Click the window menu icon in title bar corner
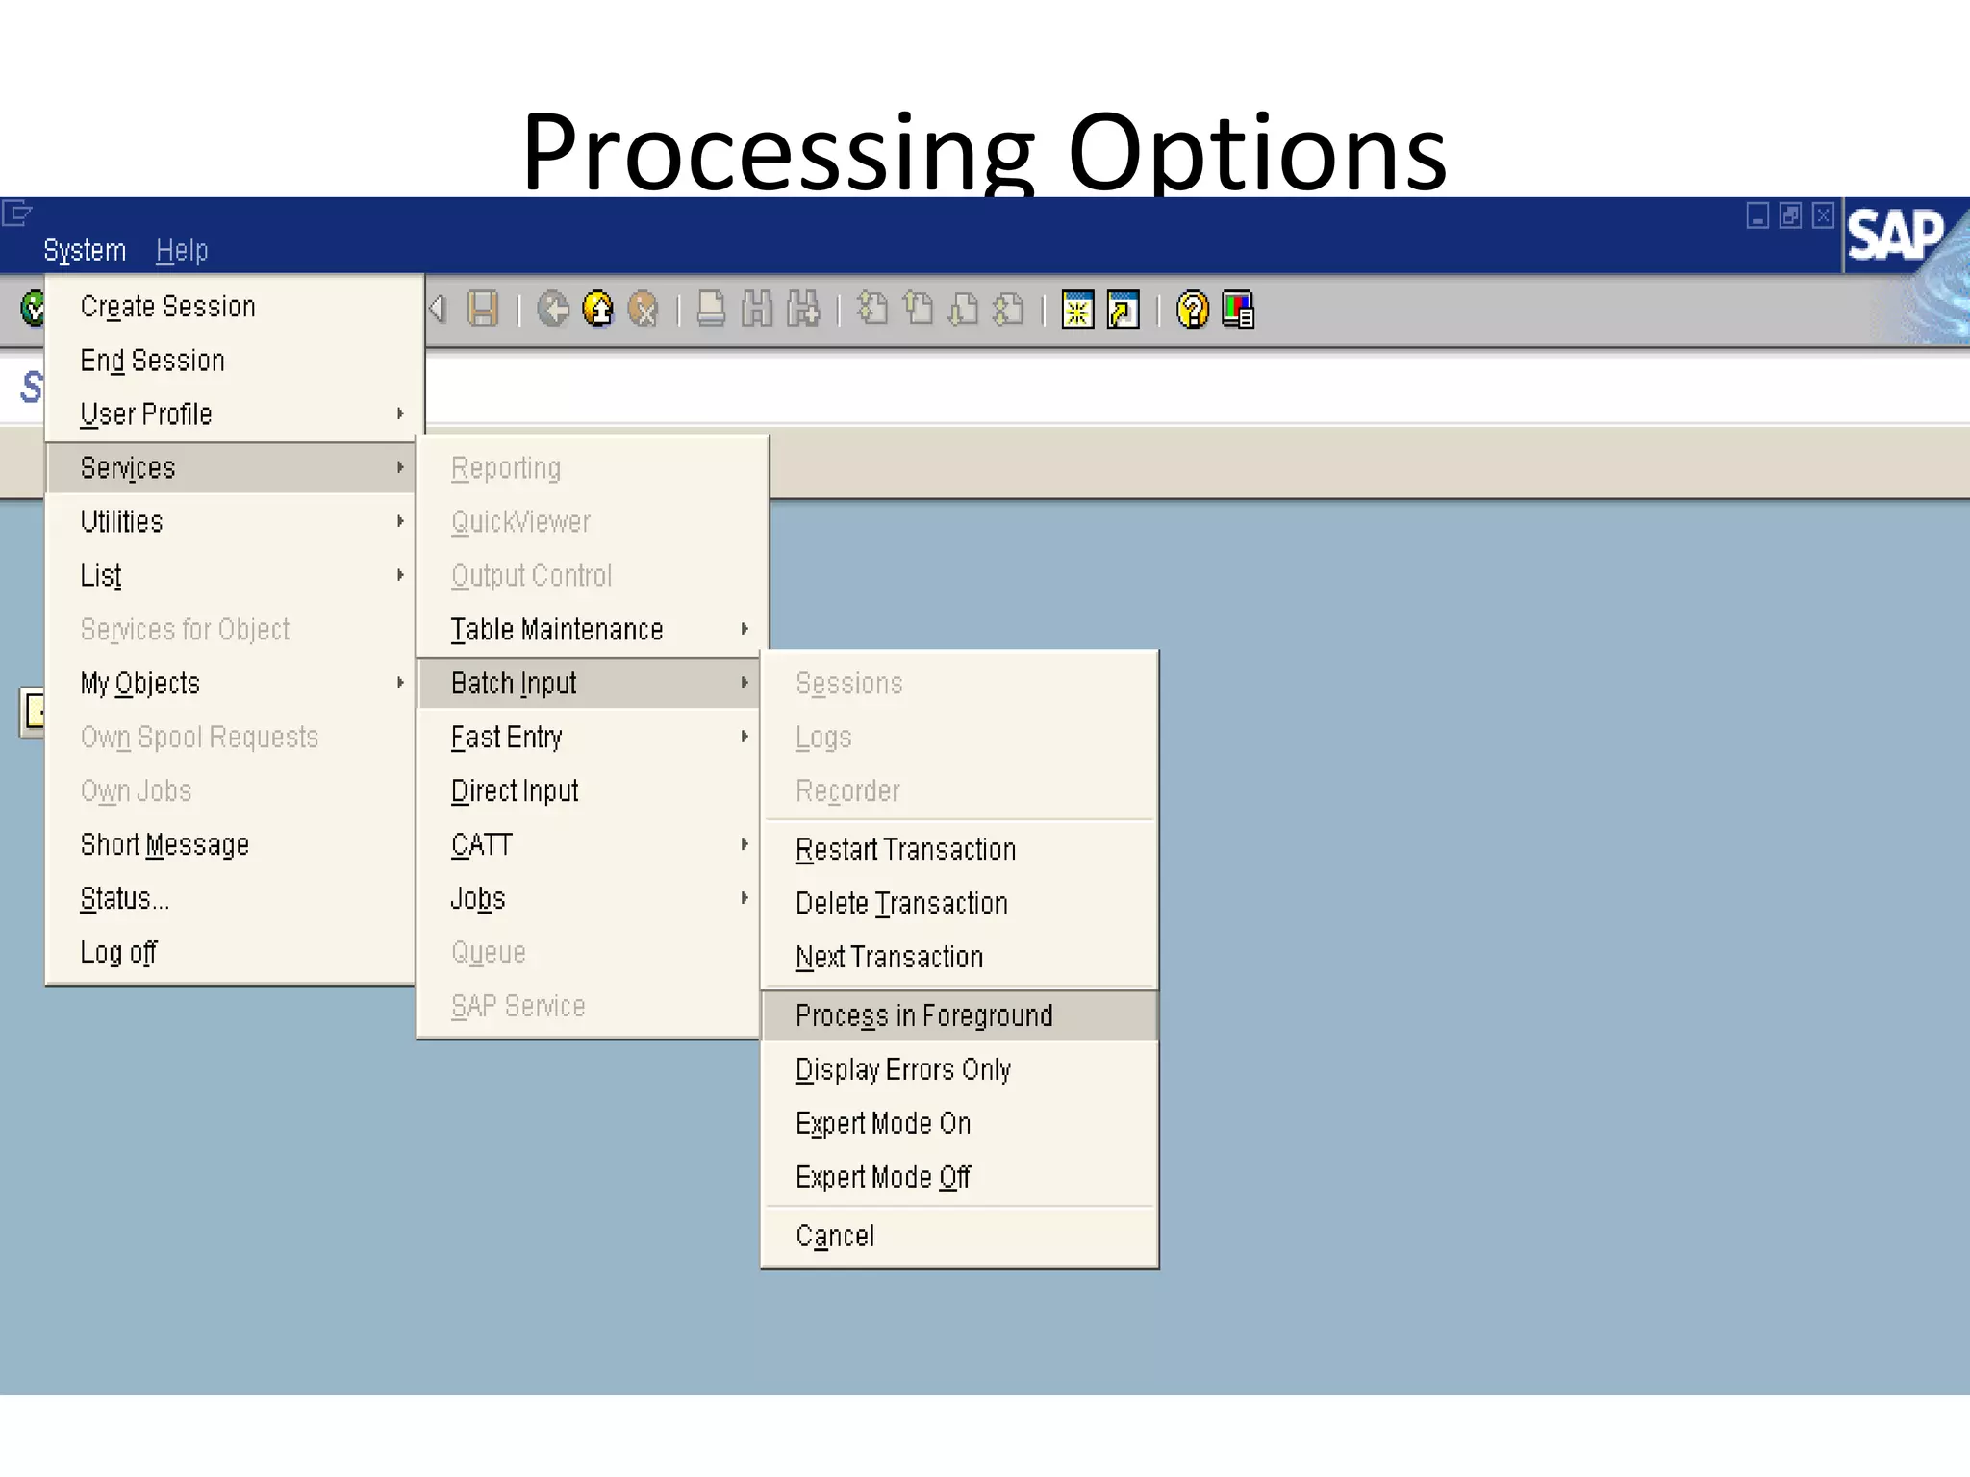This screenshot has height=1477, width=1970. 17,213
